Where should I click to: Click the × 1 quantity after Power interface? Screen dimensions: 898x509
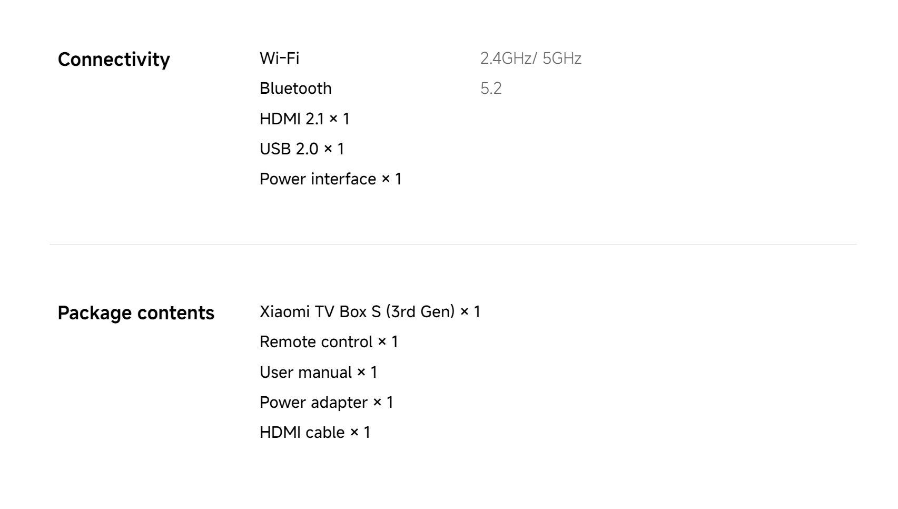(392, 179)
